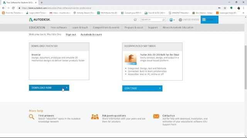
Task: Click Fusion 360: 3D CAD built for the Cloud
Action: [159, 55]
